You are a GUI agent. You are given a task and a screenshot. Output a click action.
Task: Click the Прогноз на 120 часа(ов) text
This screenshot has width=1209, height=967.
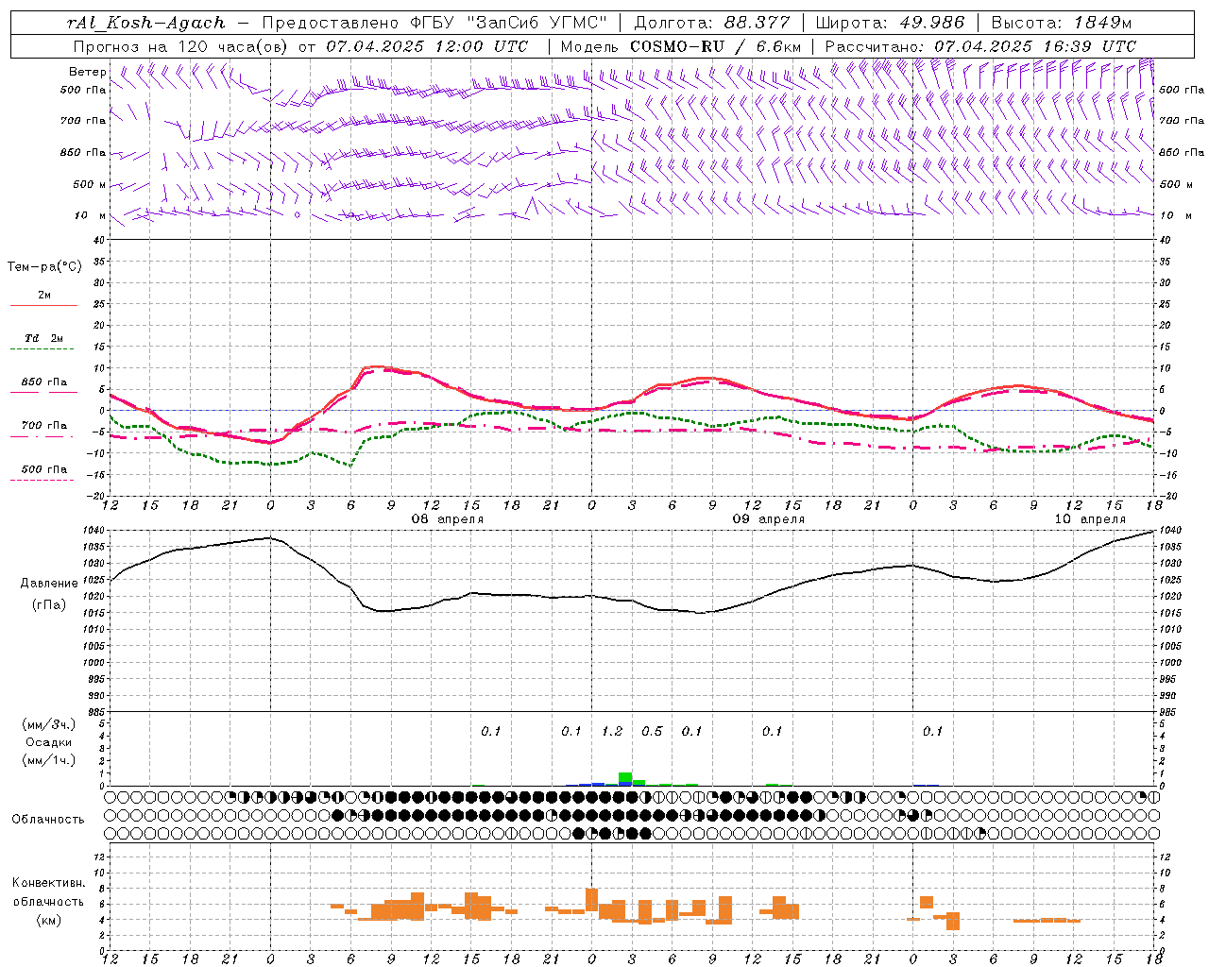click(181, 45)
